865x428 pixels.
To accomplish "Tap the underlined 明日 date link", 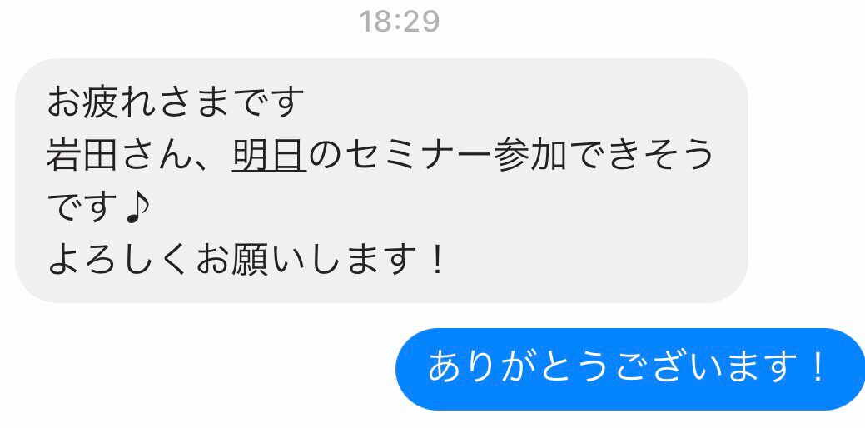I will point(269,156).
